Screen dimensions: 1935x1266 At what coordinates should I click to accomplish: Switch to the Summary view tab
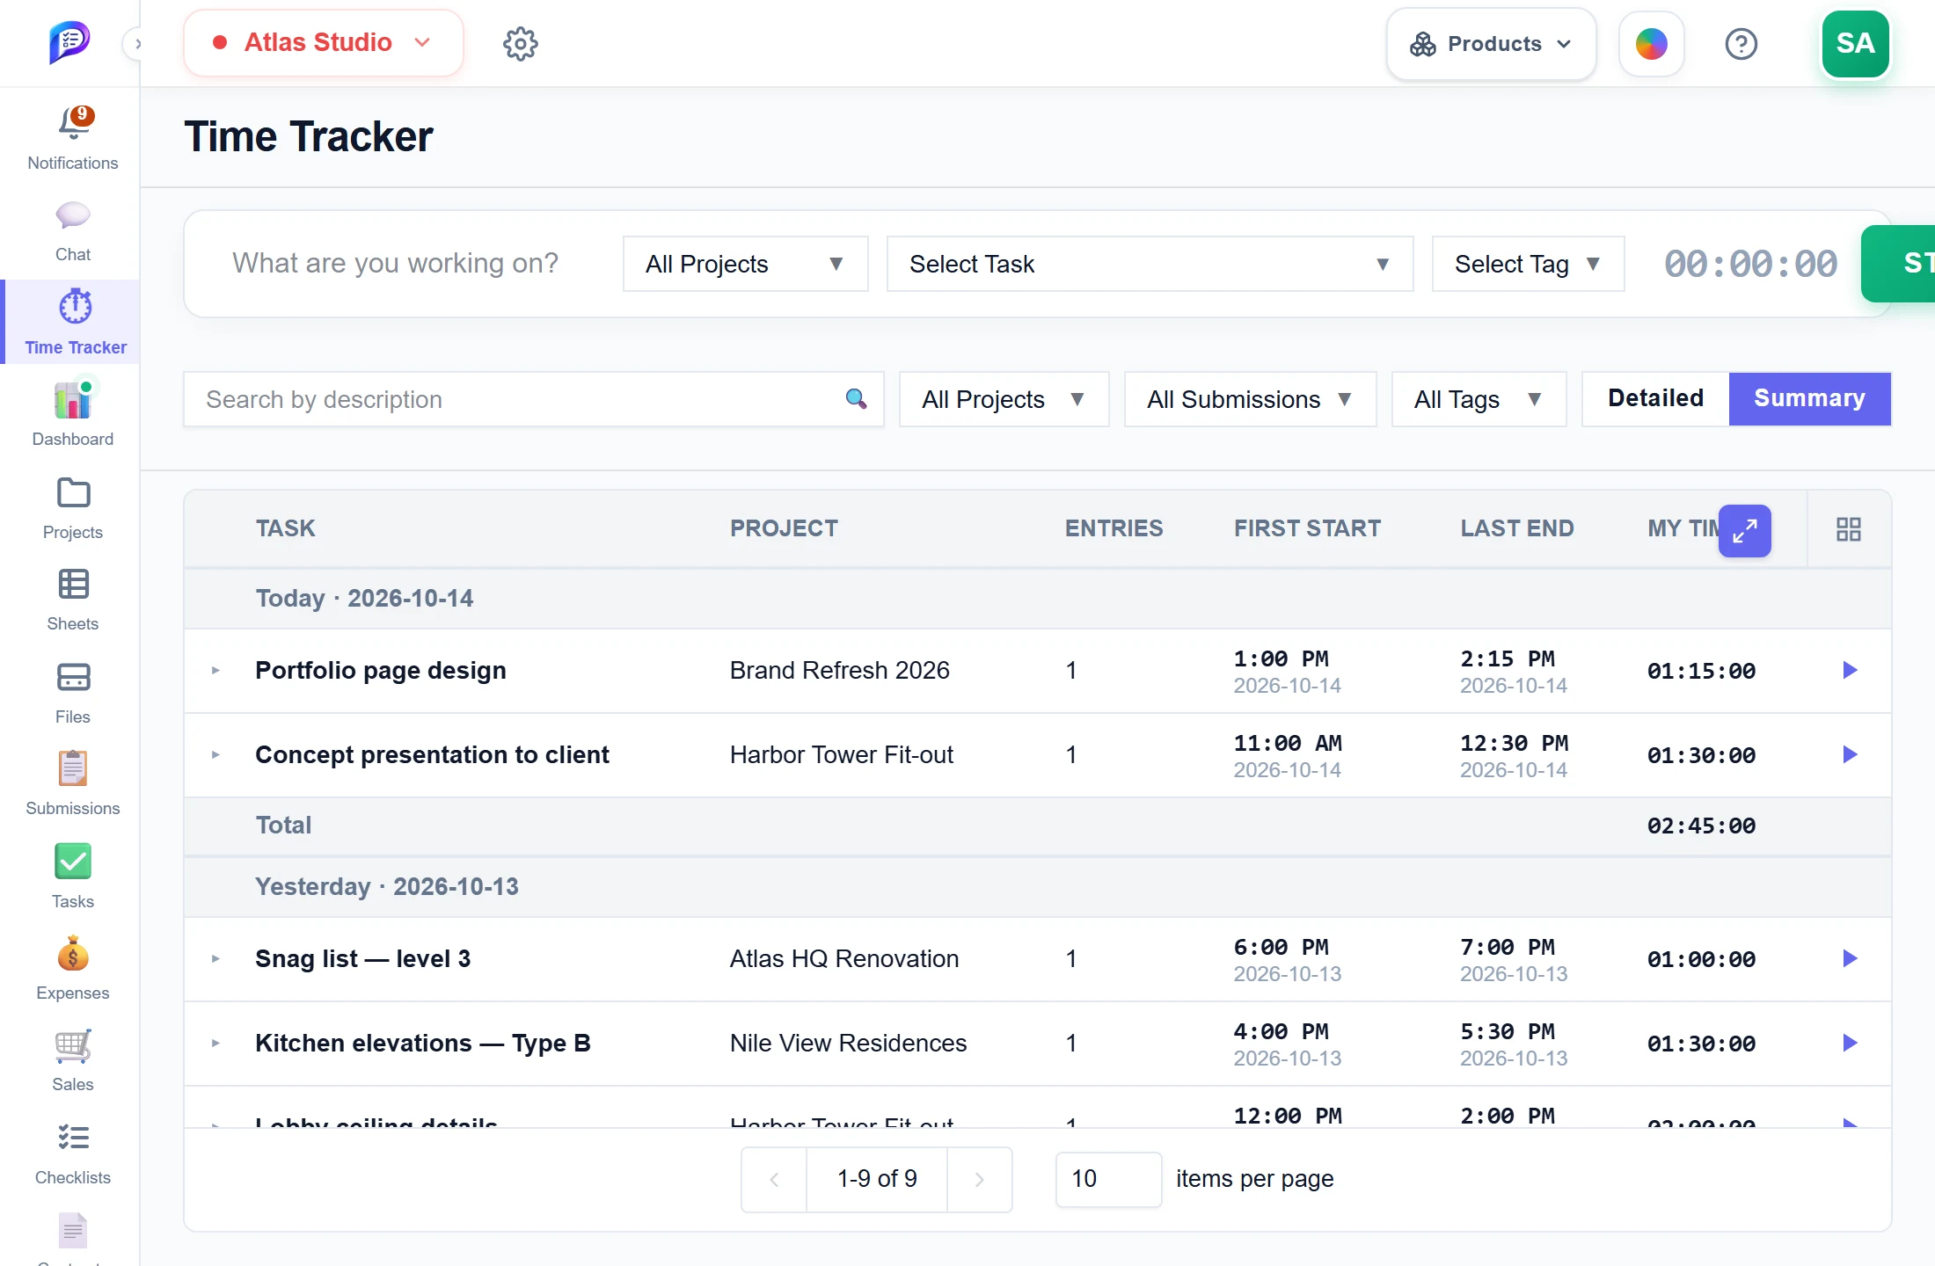tap(1810, 398)
